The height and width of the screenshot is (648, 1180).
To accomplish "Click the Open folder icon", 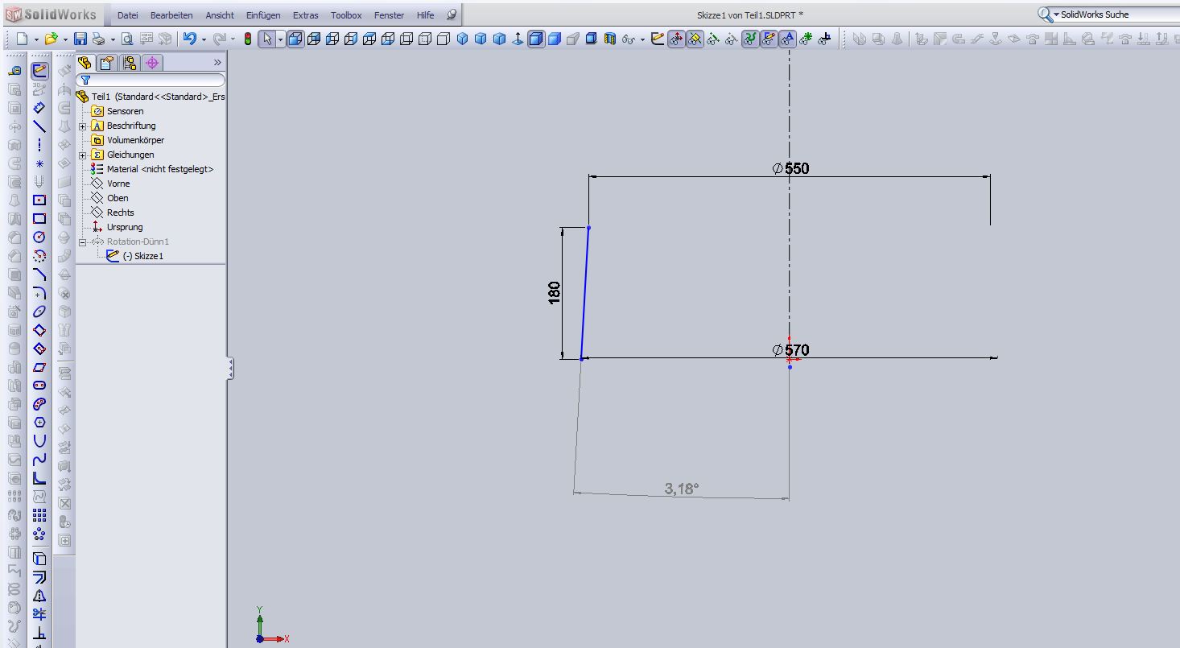I will (52, 39).
